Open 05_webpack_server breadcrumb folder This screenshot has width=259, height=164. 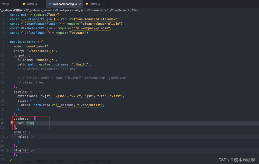[x=39, y=10]
